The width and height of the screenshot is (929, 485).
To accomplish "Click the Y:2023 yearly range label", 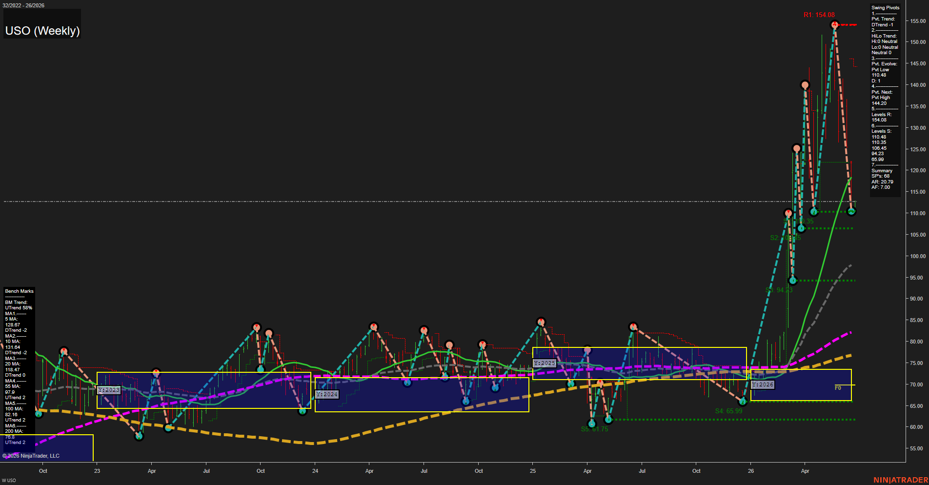I will [x=109, y=390].
